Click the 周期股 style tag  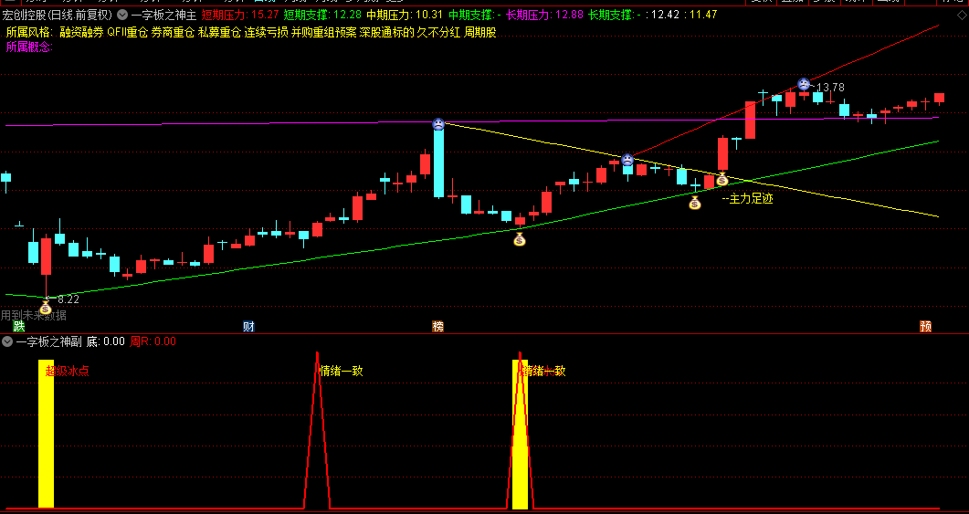480,33
